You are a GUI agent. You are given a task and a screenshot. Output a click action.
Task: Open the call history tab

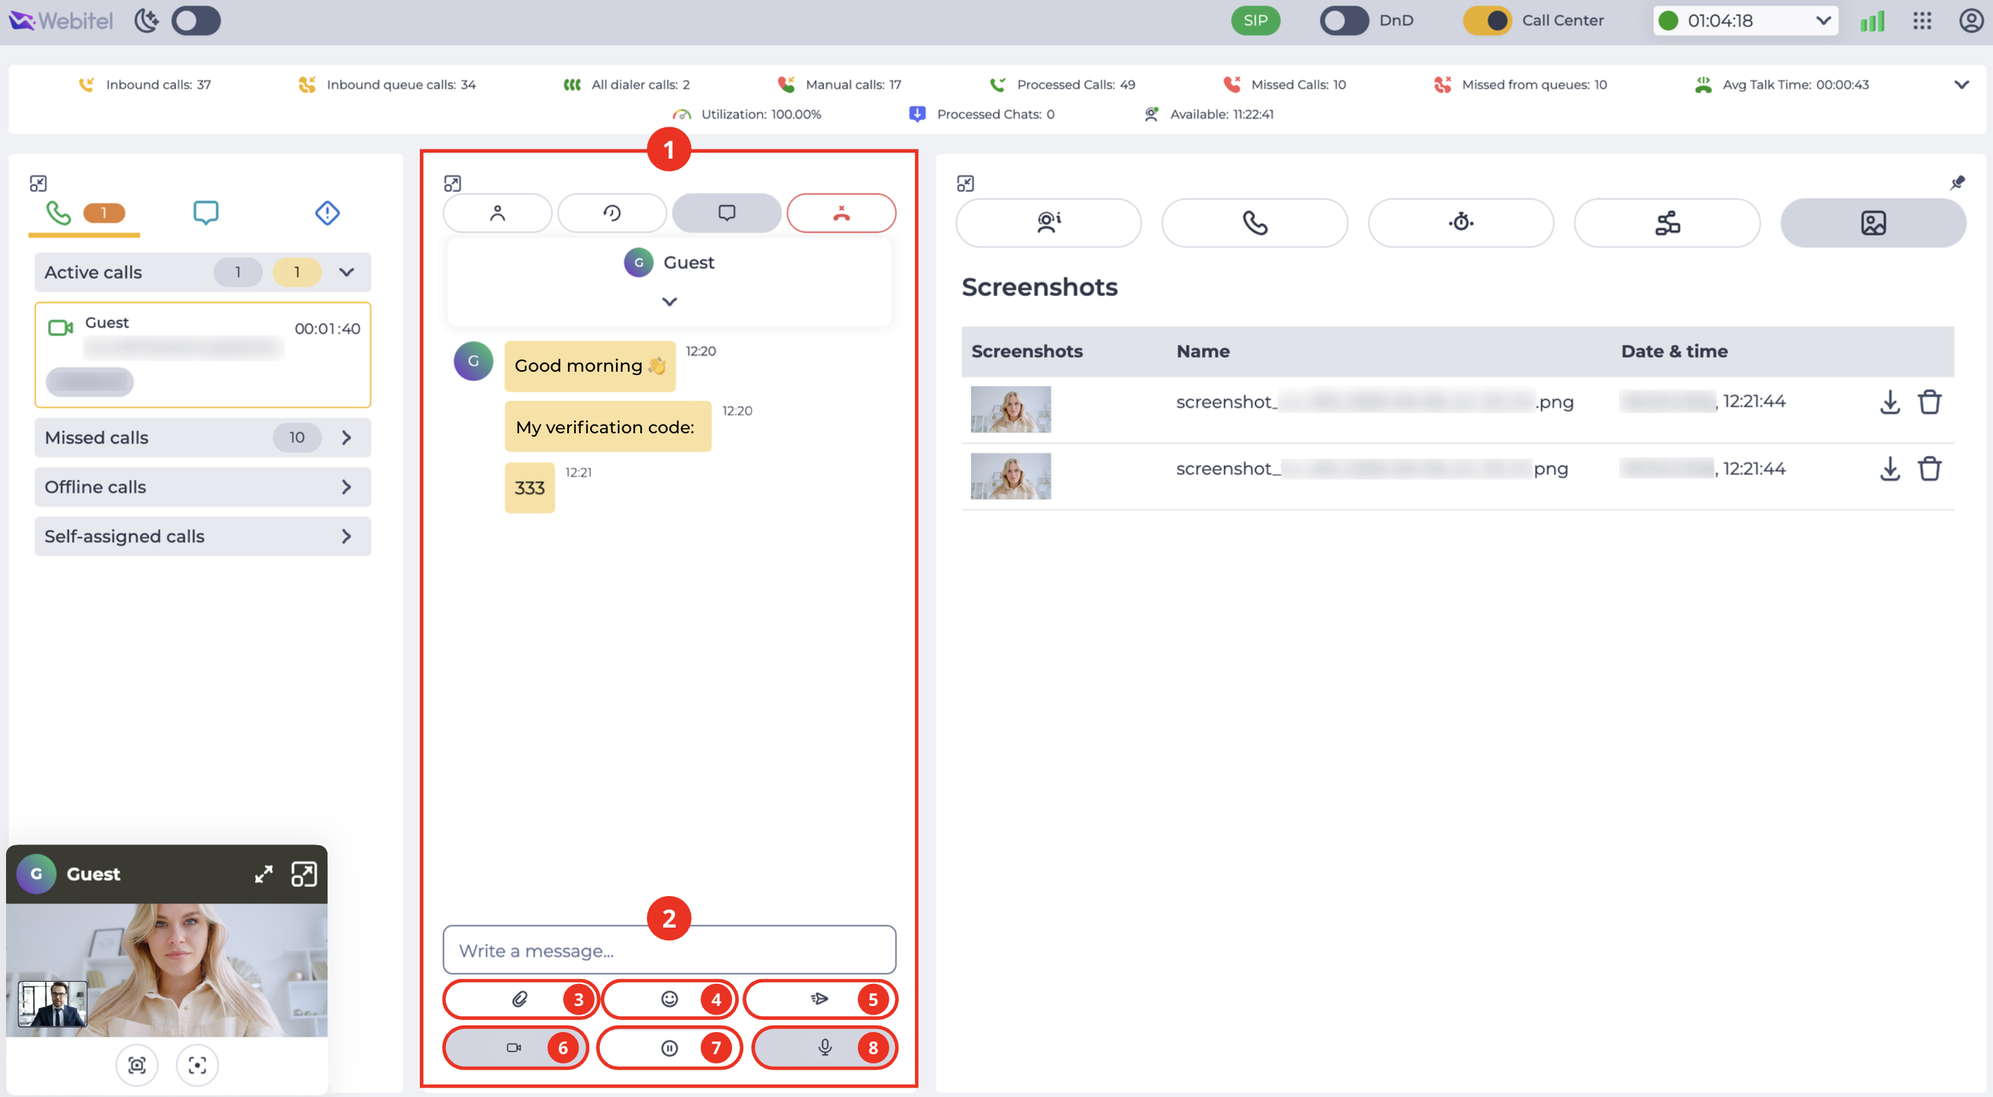click(612, 213)
